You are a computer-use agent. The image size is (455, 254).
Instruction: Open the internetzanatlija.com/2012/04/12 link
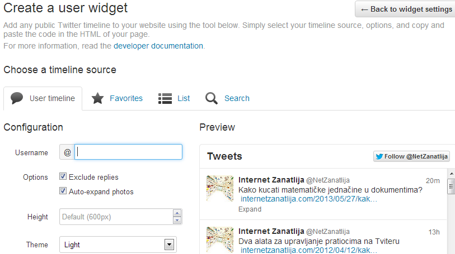(309, 250)
